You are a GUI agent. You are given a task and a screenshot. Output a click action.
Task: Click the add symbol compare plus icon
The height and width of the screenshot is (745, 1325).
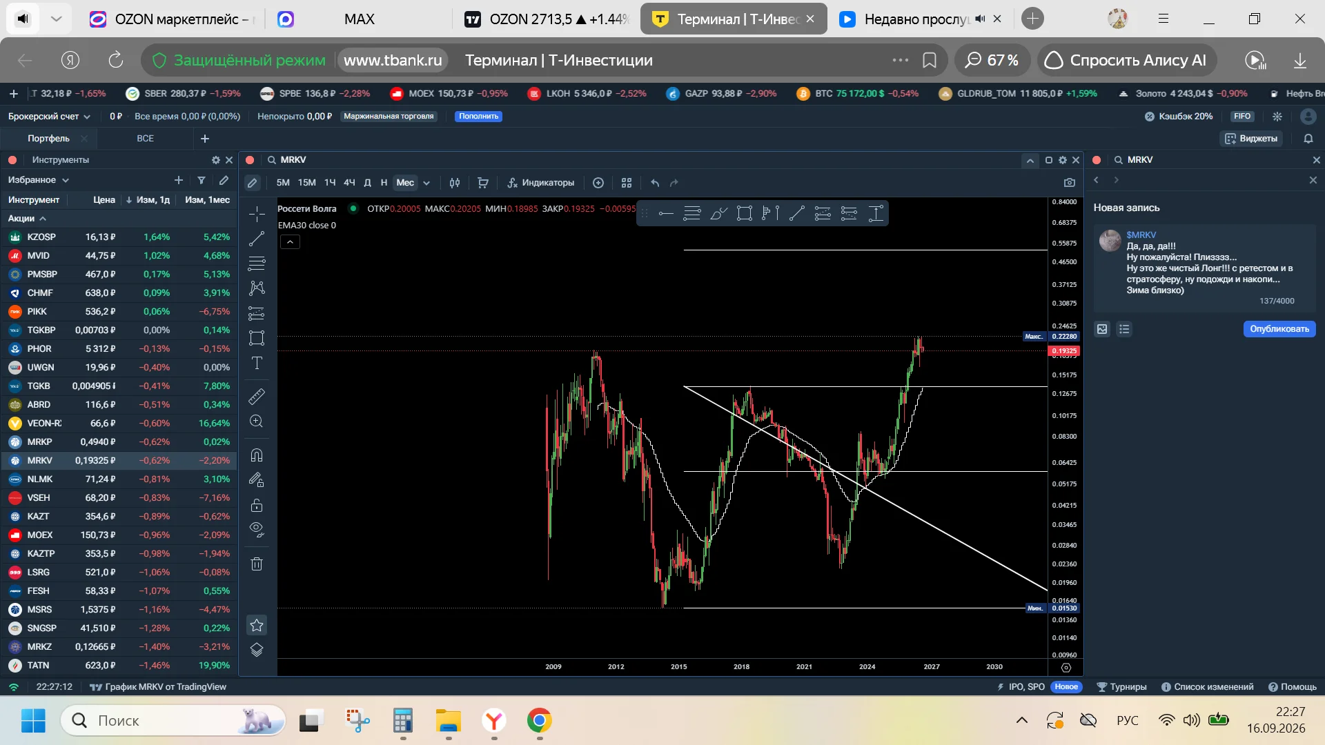[x=598, y=183]
